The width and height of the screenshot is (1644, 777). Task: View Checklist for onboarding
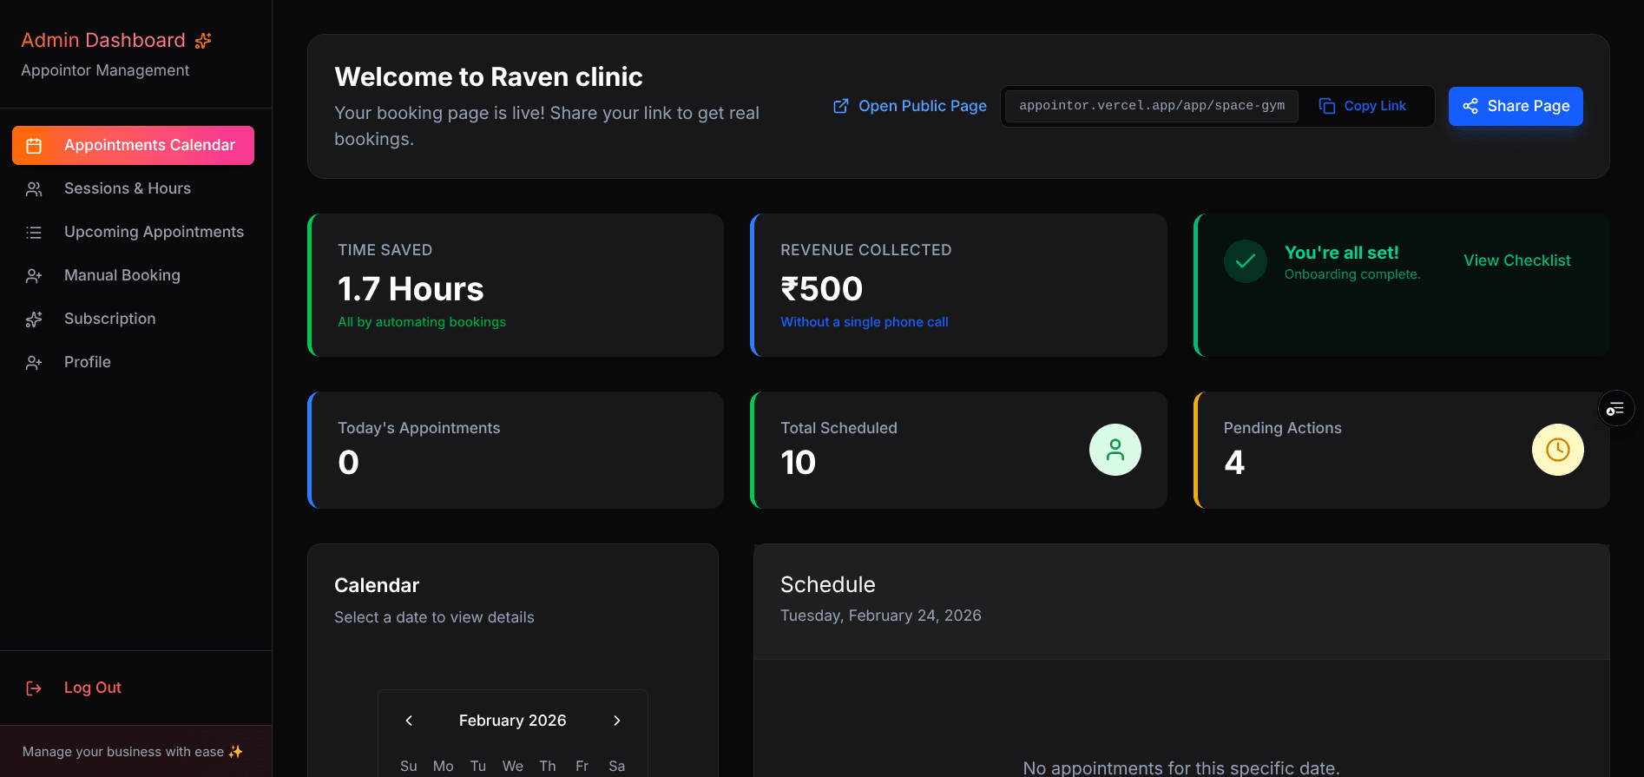(x=1516, y=260)
